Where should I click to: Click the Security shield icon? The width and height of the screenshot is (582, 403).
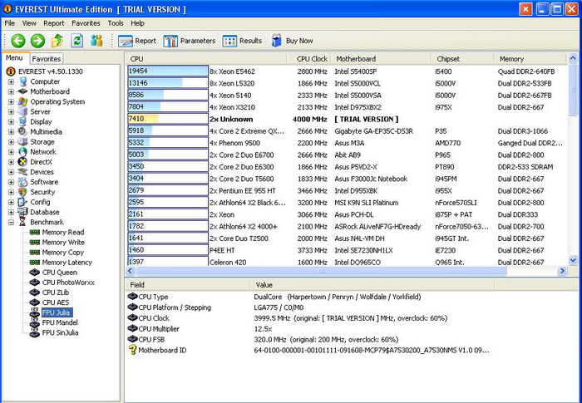coord(22,192)
